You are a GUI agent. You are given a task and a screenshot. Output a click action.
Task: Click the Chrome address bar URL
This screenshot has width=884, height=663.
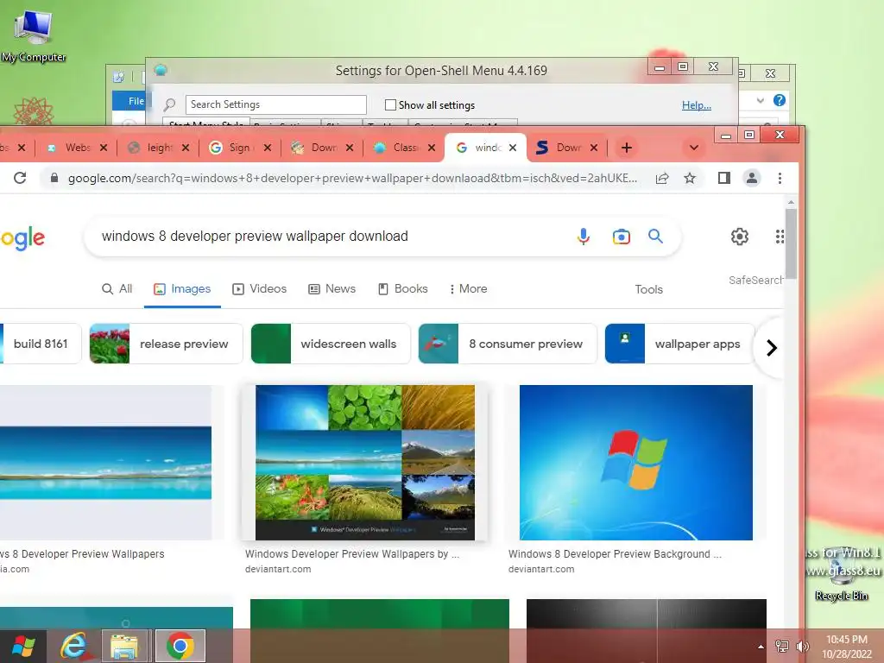coord(352,178)
